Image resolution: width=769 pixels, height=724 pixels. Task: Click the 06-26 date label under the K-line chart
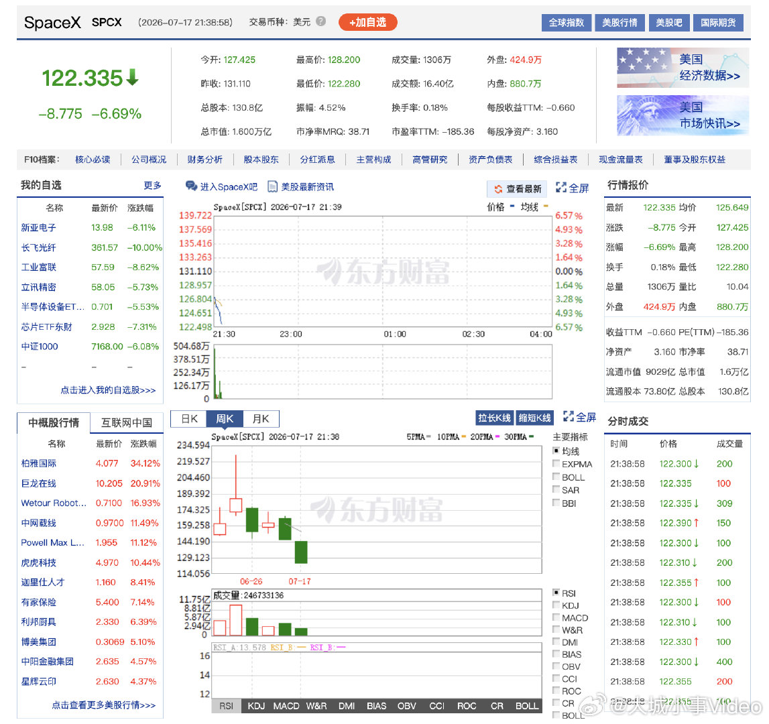251,581
